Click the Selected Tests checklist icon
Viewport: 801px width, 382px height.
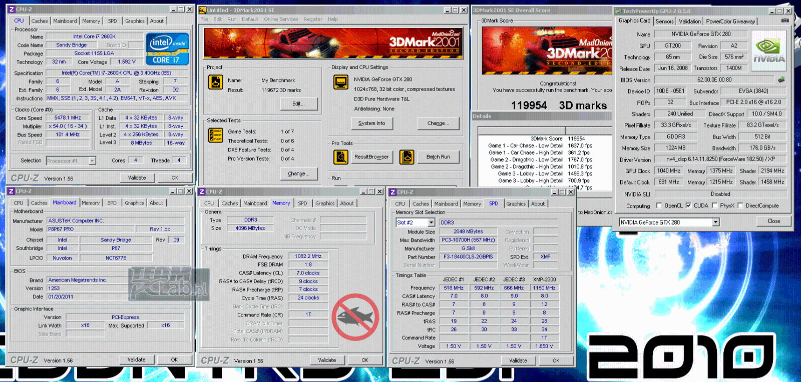[215, 135]
